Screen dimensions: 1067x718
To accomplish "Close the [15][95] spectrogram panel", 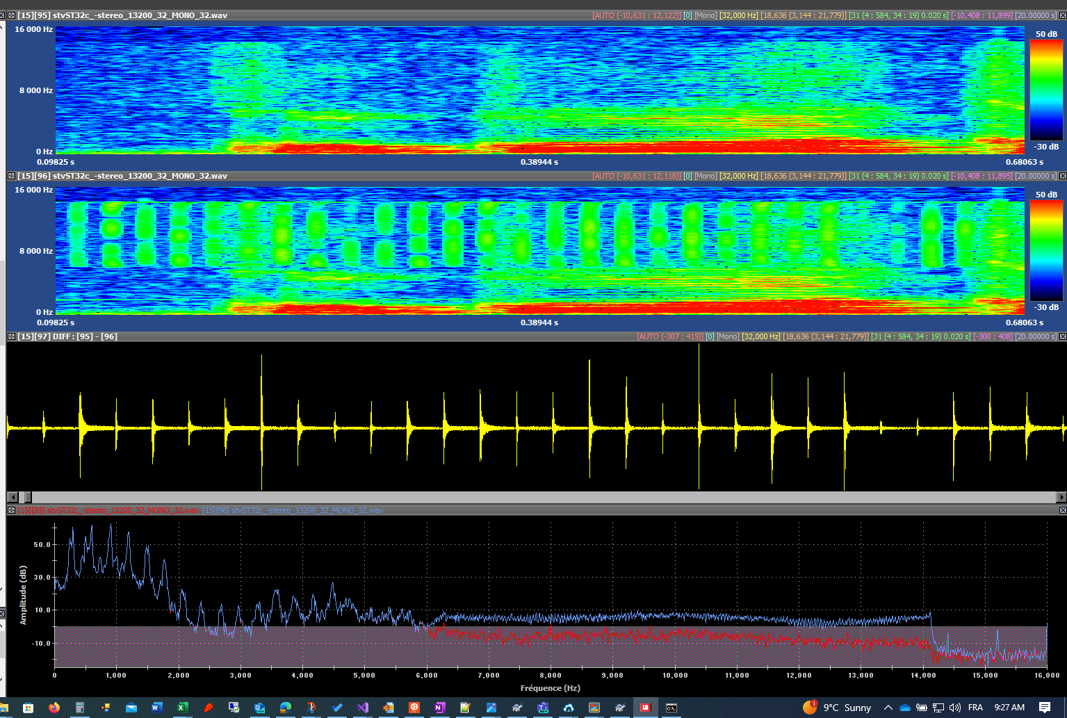I will pyautogui.click(x=1062, y=15).
